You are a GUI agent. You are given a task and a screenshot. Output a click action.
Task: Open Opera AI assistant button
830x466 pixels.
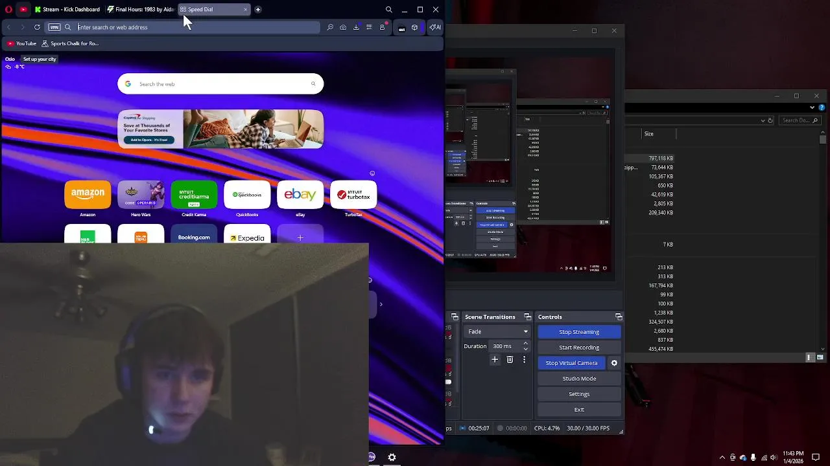coord(435,27)
